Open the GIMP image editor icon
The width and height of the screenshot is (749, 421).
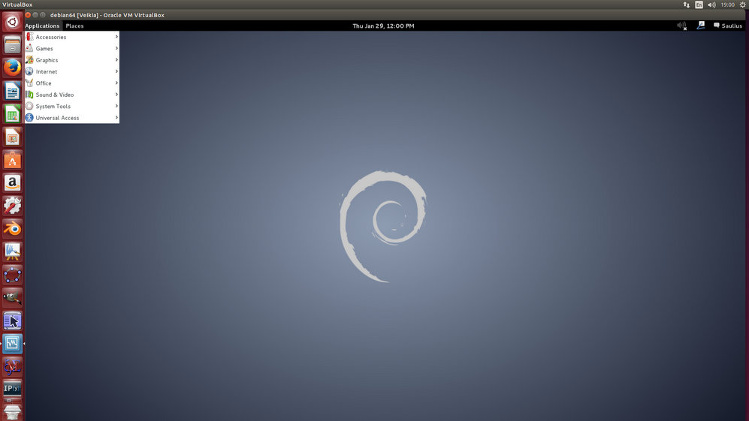12,297
